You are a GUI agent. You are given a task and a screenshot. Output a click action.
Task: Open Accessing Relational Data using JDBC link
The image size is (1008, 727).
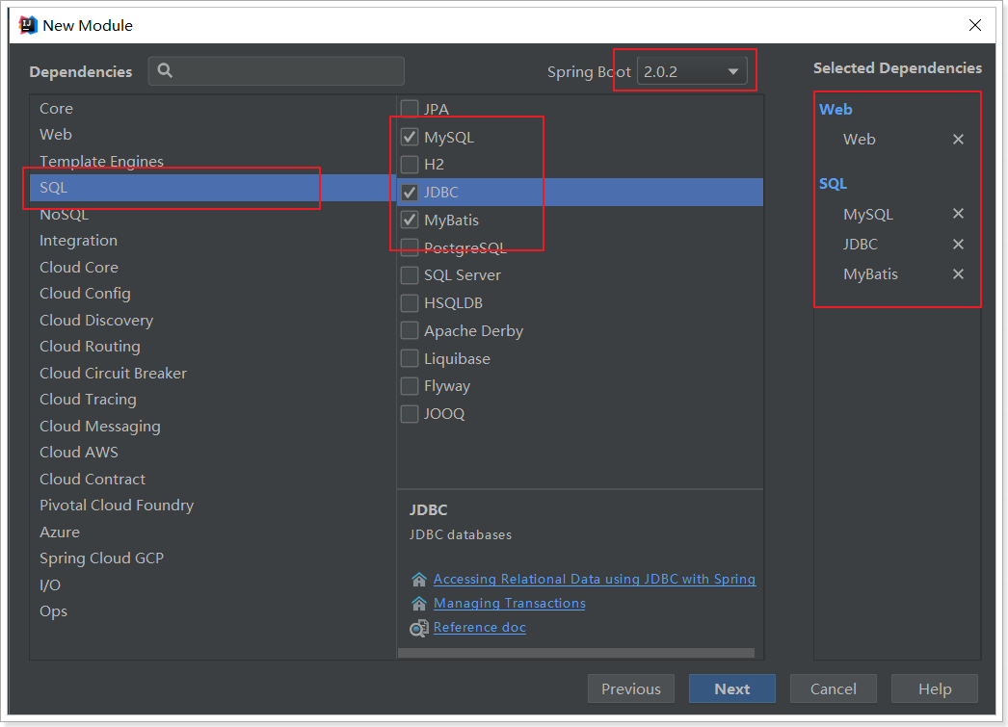tap(595, 580)
